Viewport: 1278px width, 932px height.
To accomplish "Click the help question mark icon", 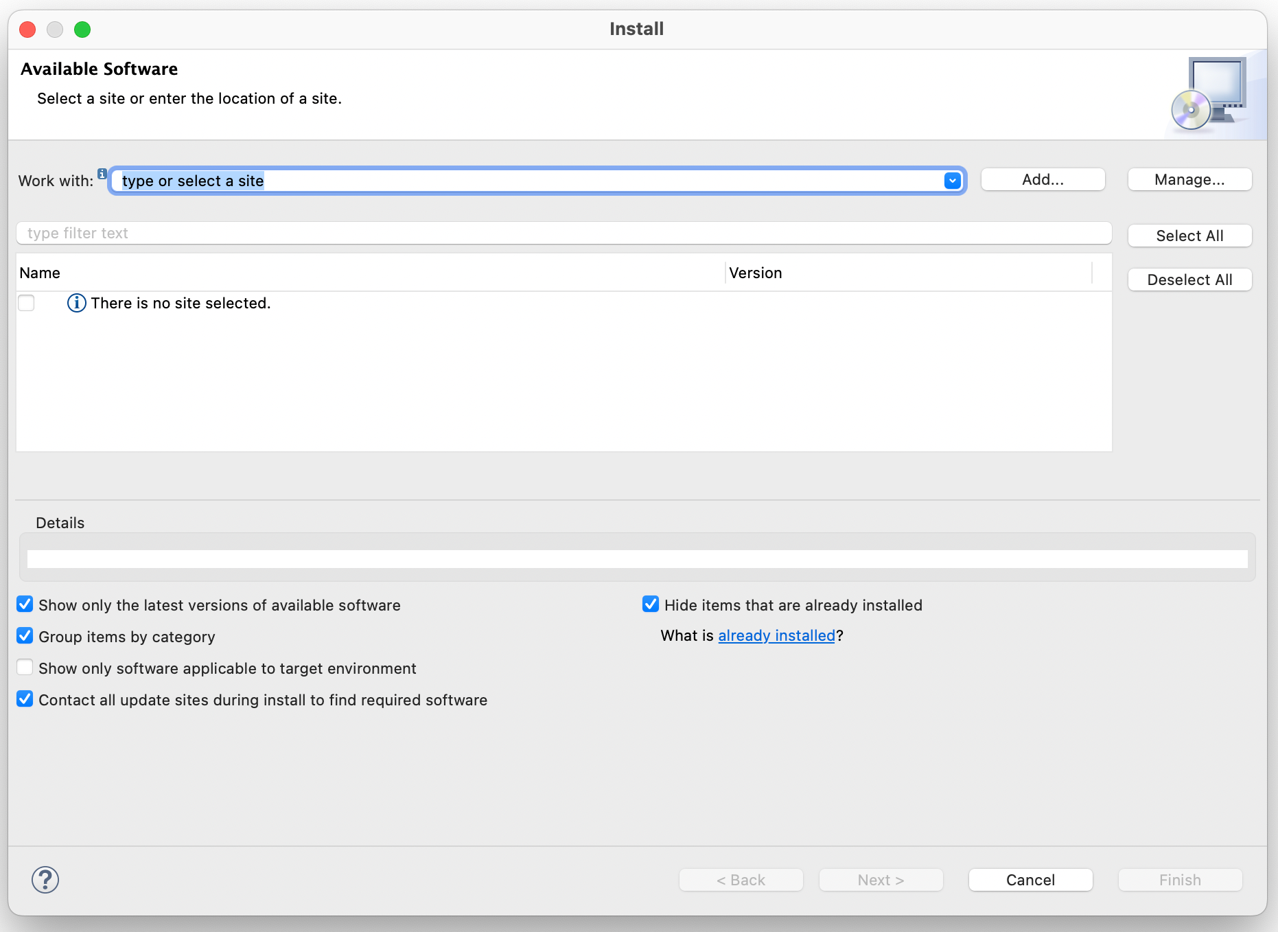I will click(x=45, y=880).
